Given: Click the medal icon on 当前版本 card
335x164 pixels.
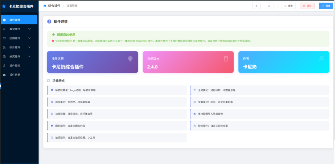Looking at the screenshot, I should tap(226, 59).
